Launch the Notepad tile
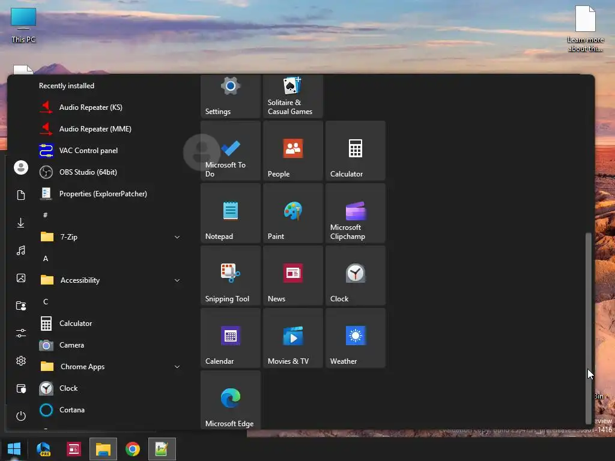Image resolution: width=615 pixels, height=461 pixels. [230, 213]
